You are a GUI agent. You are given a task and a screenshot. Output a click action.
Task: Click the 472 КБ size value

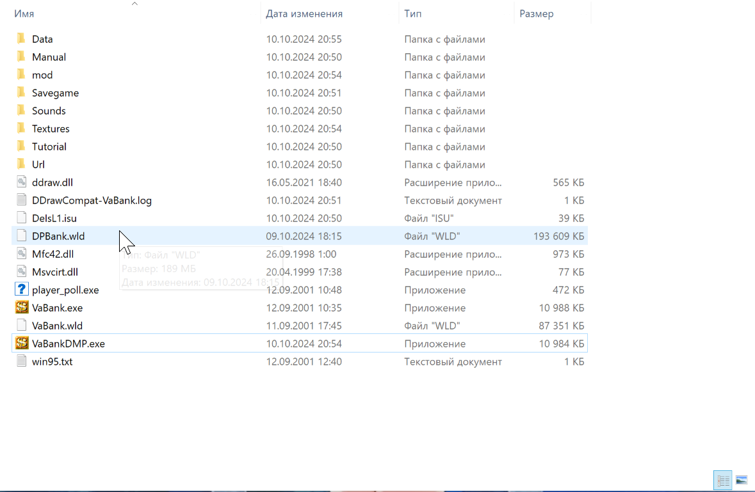[568, 290]
